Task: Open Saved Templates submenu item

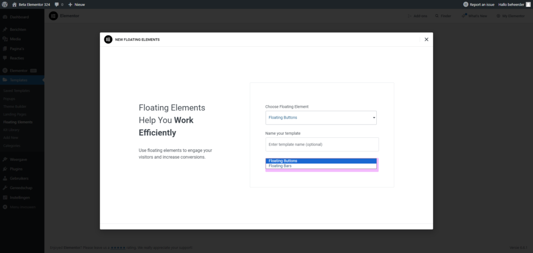Action: point(17,91)
